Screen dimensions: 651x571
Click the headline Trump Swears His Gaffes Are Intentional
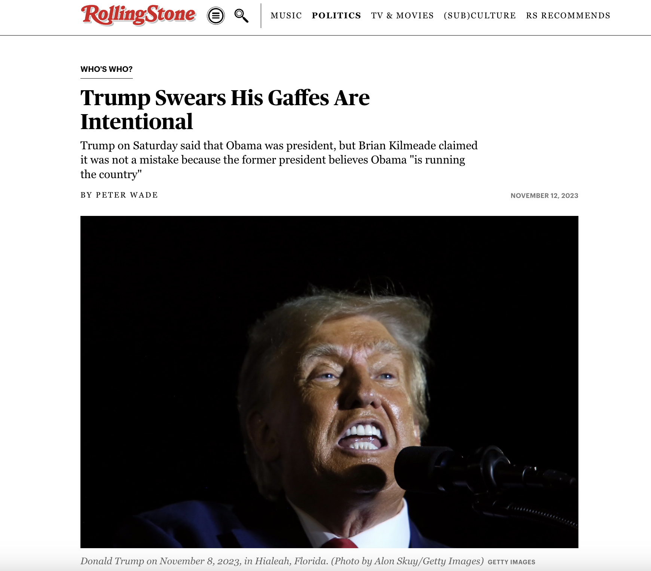click(225, 110)
